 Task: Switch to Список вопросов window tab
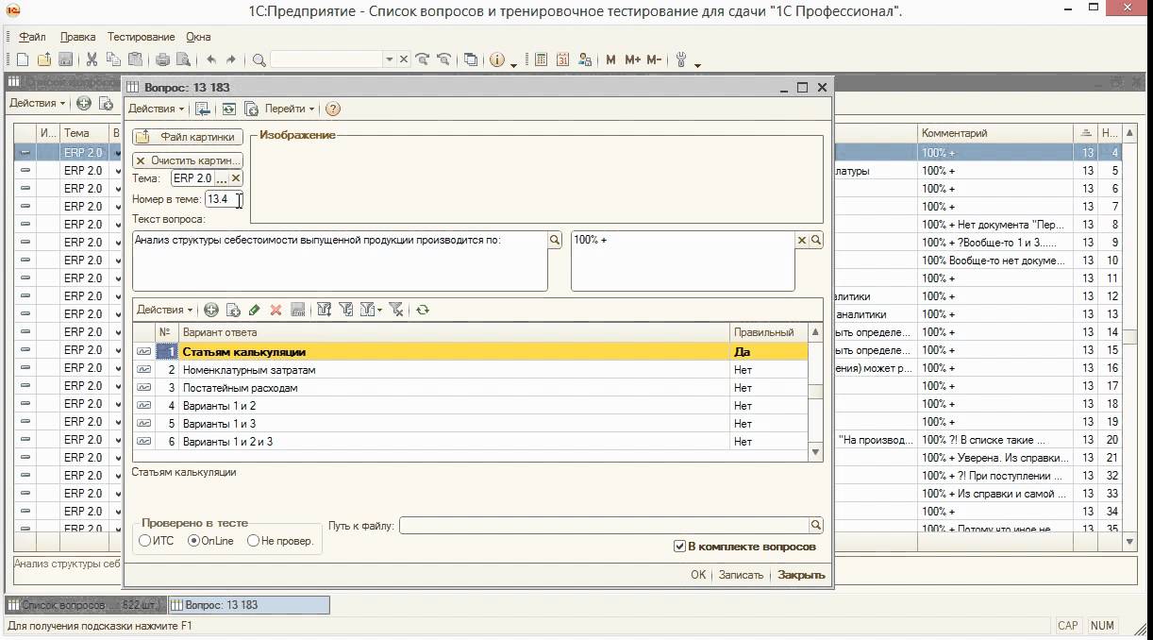85,605
